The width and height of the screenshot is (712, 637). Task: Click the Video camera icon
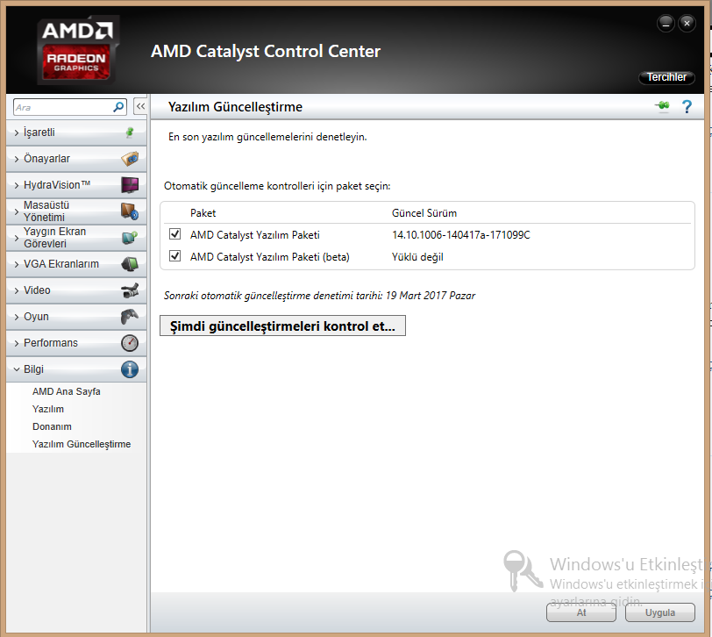click(x=130, y=290)
